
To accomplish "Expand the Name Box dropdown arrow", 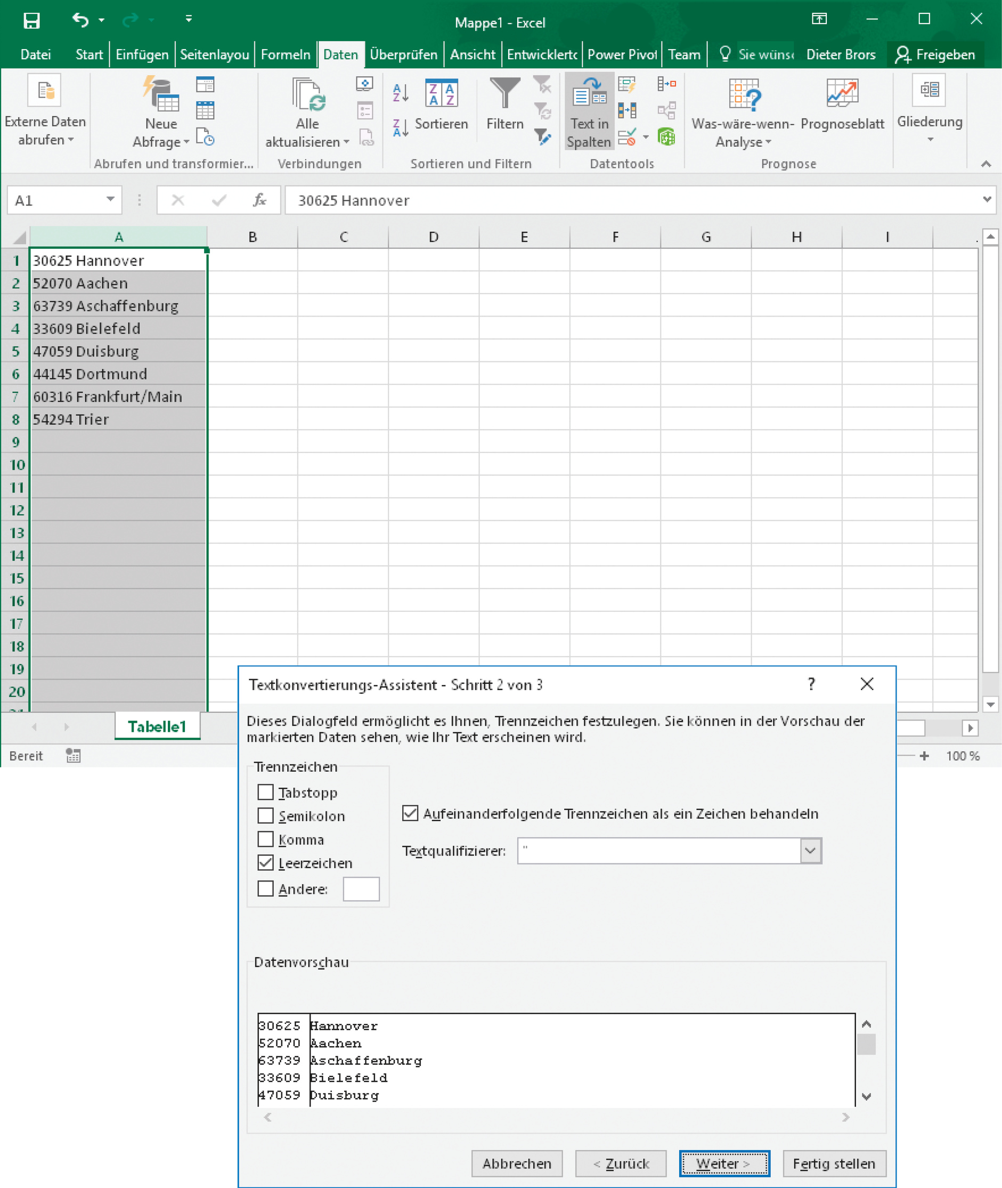I will point(110,199).
